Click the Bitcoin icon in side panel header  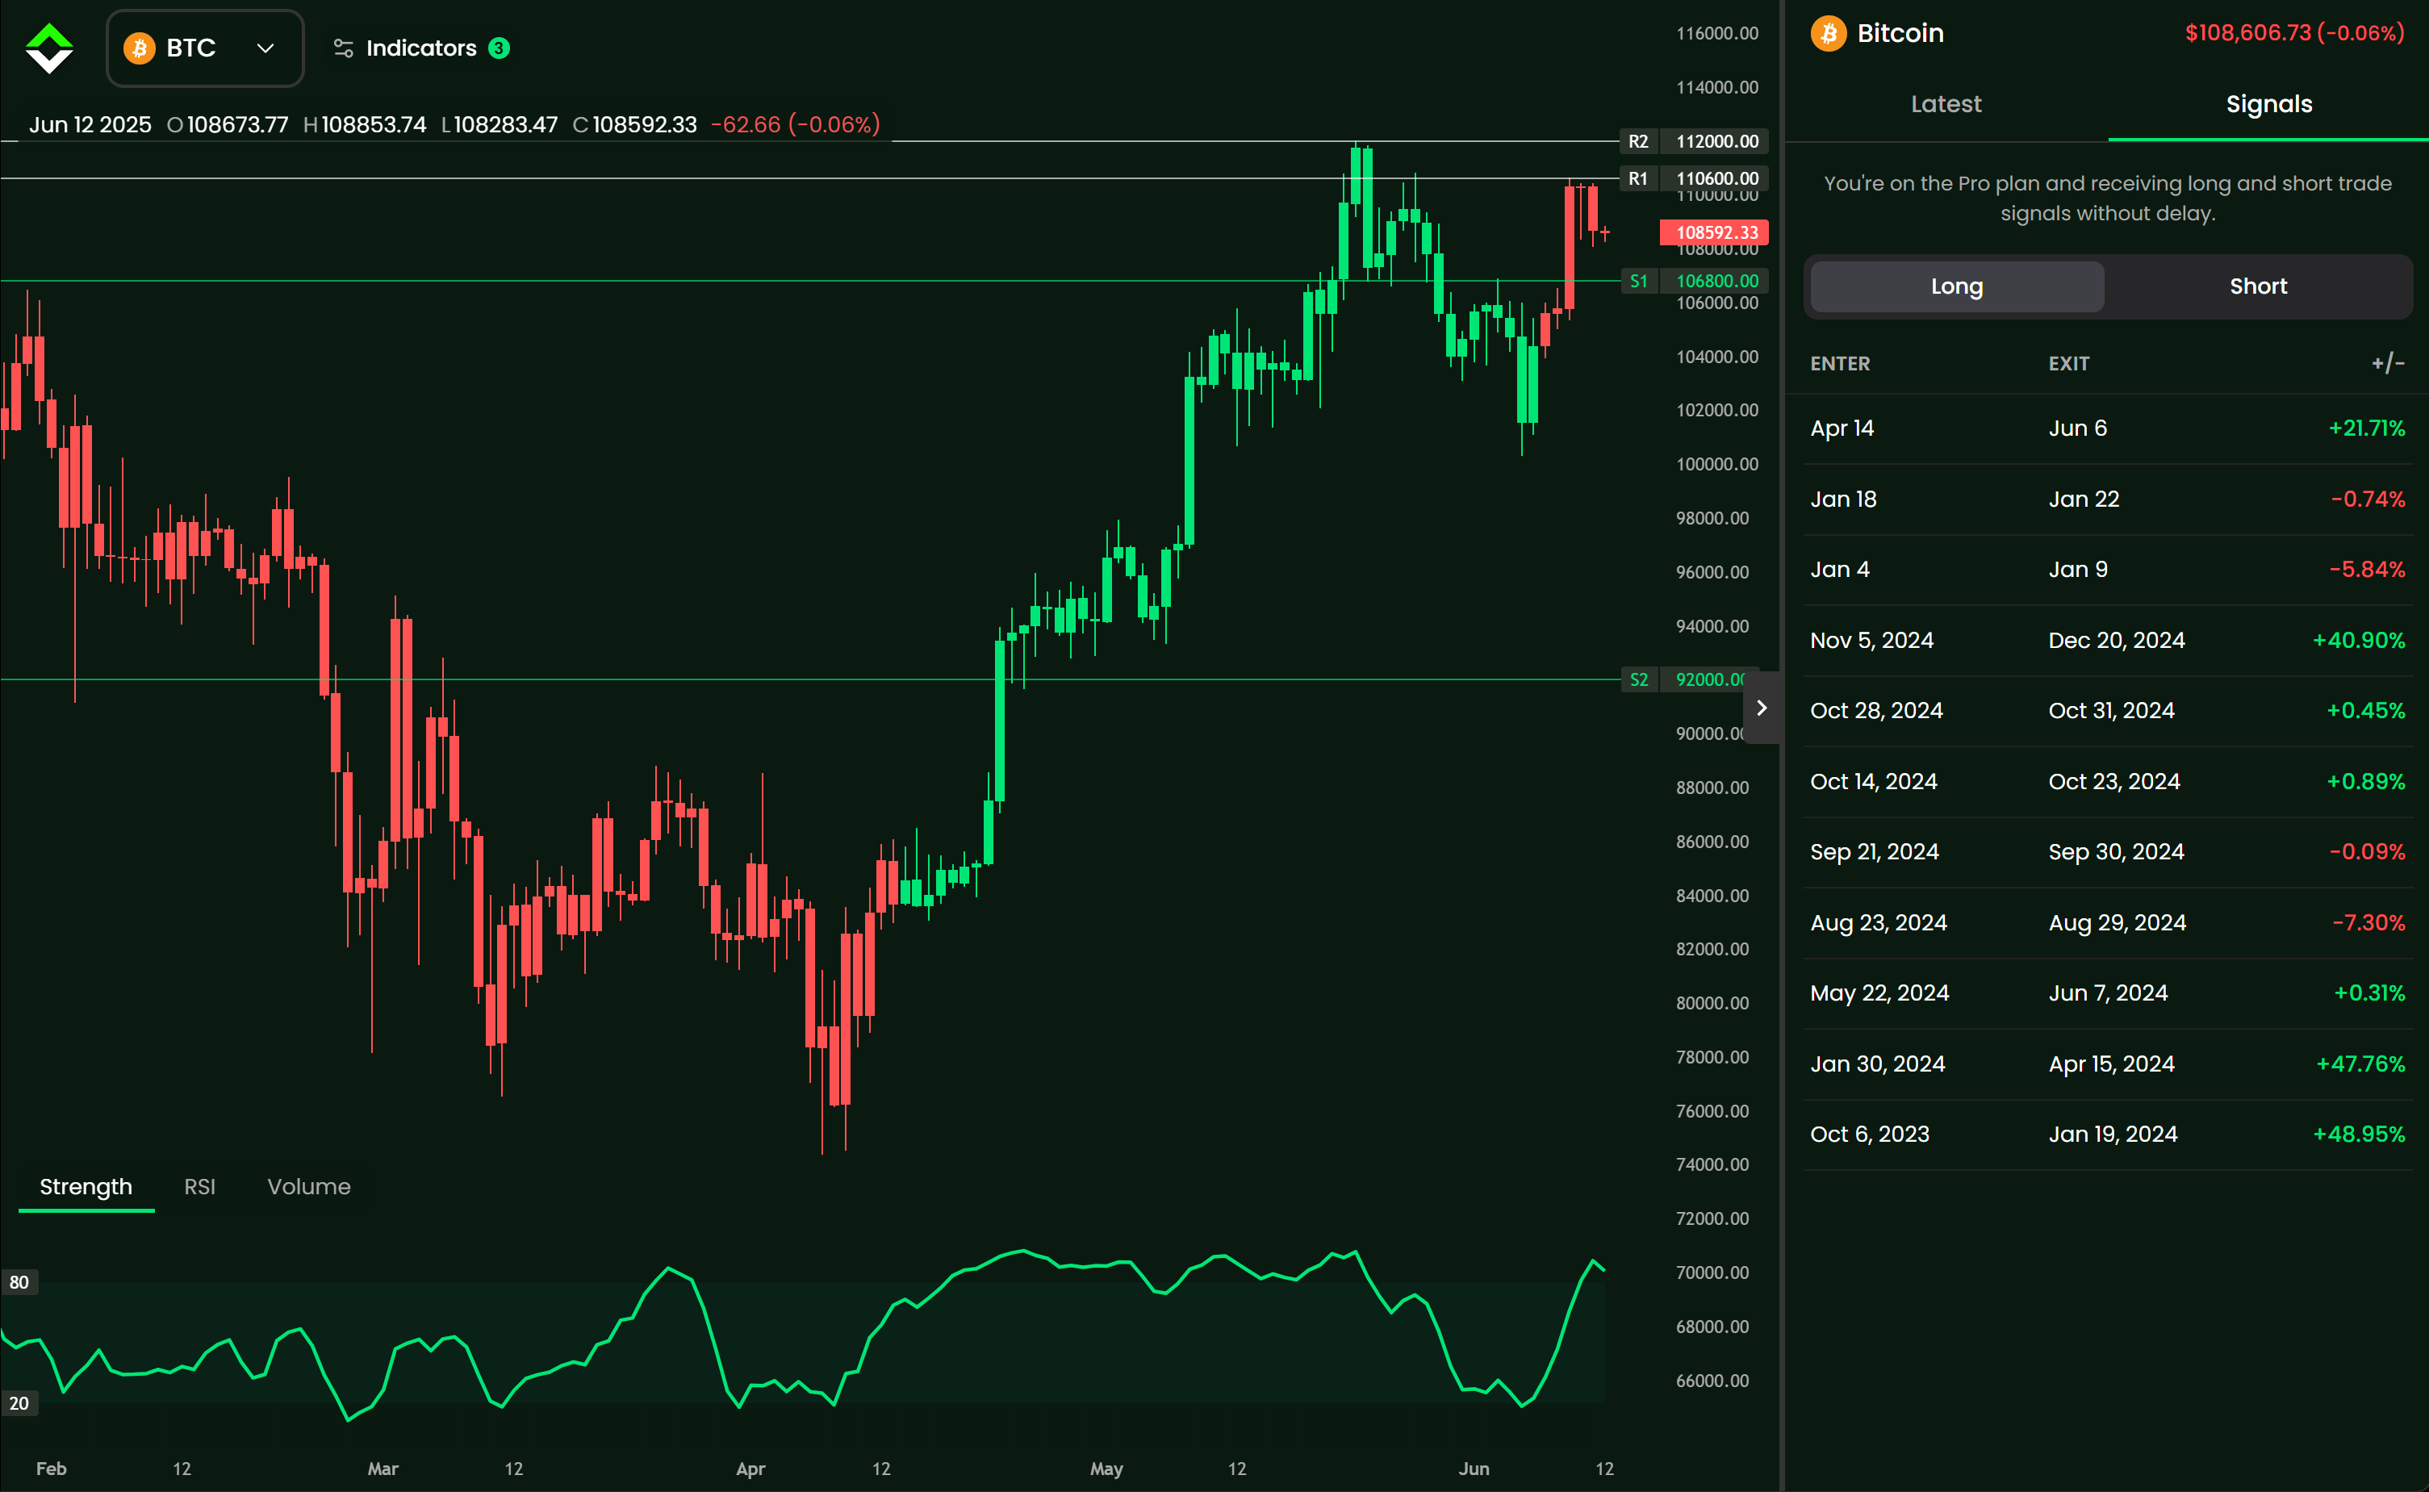[1828, 32]
